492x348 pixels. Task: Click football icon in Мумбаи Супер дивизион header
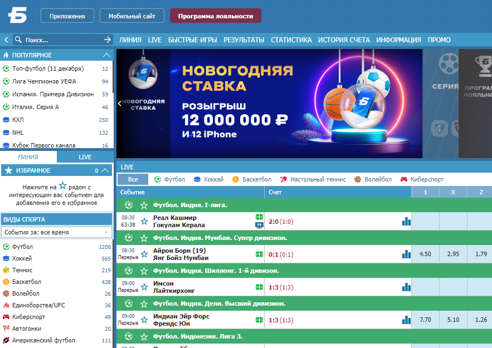coord(129,238)
